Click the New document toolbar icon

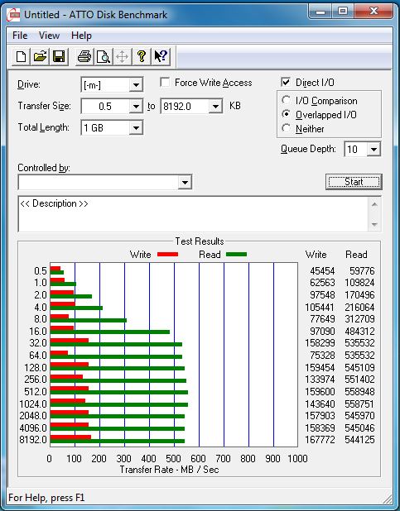22,57
